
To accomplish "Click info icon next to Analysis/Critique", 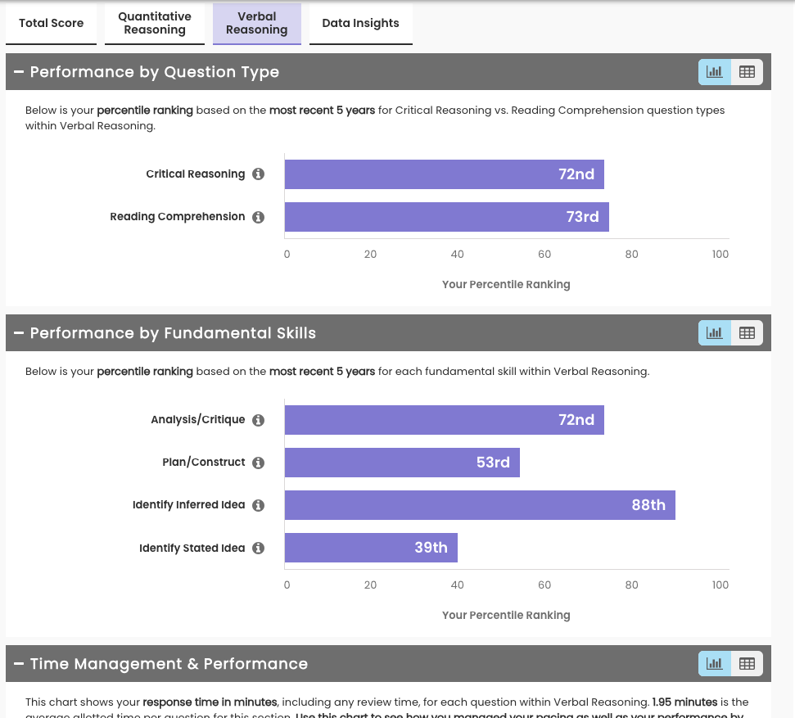I will point(259,420).
